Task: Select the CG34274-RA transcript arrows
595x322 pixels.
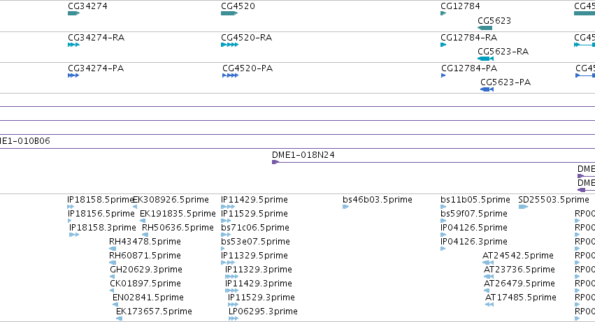Action: [73, 45]
